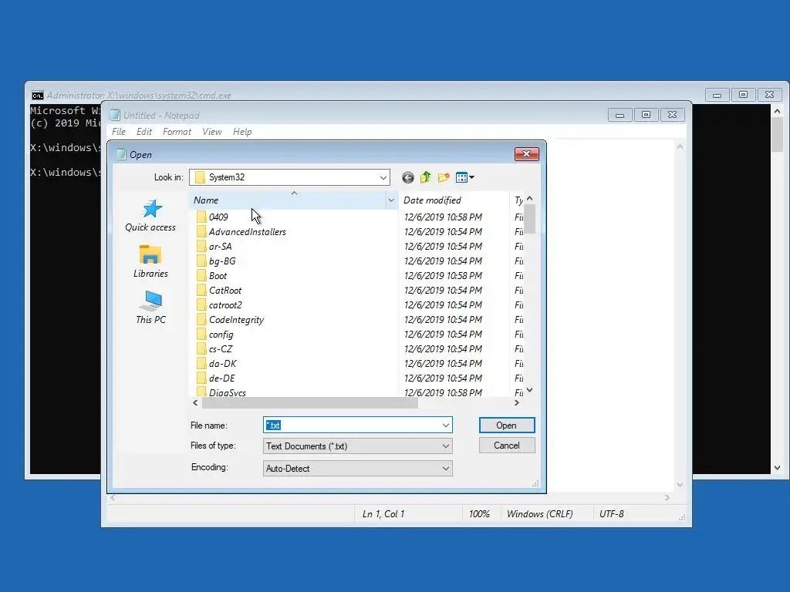The width and height of the screenshot is (790, 592).
Task: Close the Open dialog with red X
Action: (526, 154)
